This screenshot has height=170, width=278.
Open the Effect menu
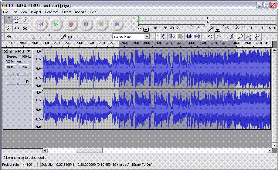[x=66, y=12]
